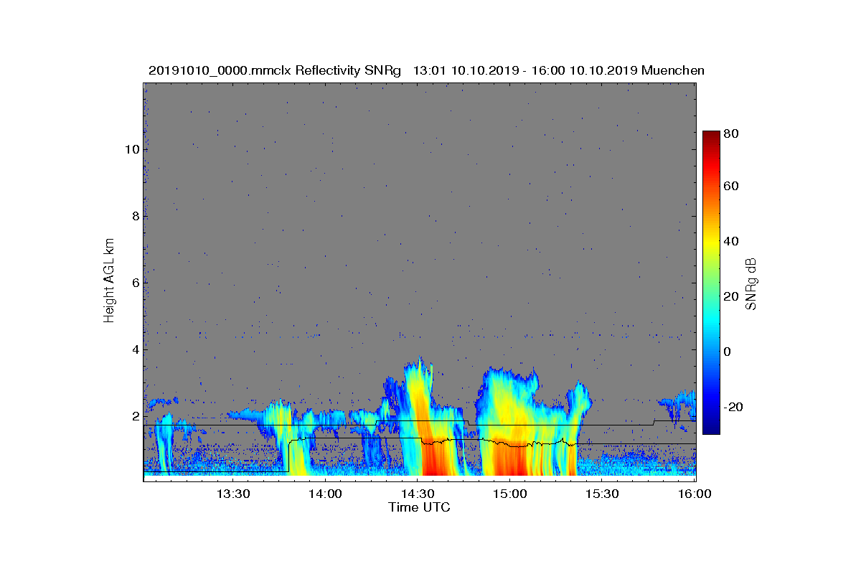Click the 15:00 time tick label
Viewport: 861px width, 574px height.
(510, 494)
